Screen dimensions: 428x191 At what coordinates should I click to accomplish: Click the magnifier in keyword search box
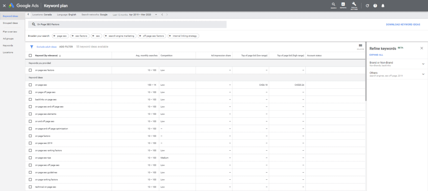coord(33,25)
